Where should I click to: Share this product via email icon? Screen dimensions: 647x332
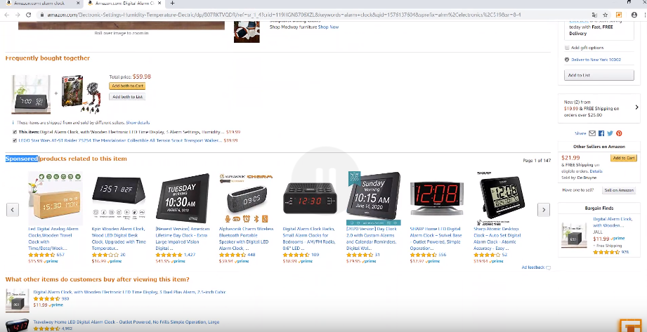pos(592,133)
